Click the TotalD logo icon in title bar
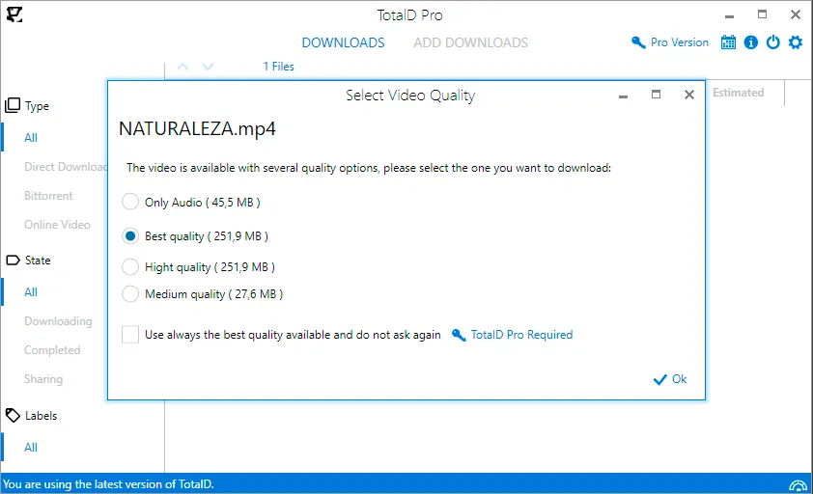The image size is (813, 494). [14, 14]
